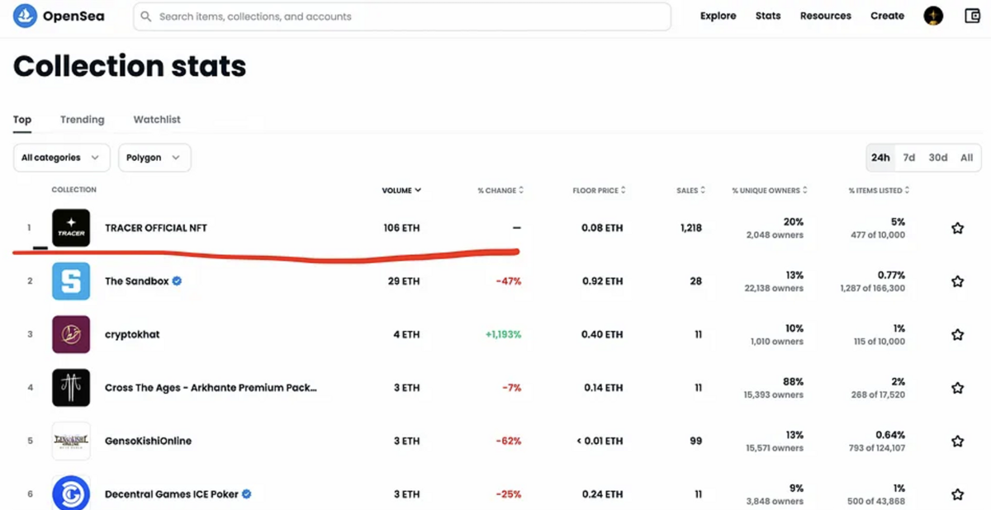
Task: Click the Collection stats heading
Action: tap(130, 66)
